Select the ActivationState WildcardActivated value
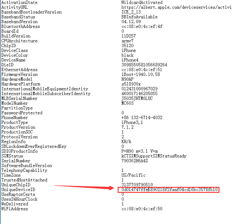 142,3
